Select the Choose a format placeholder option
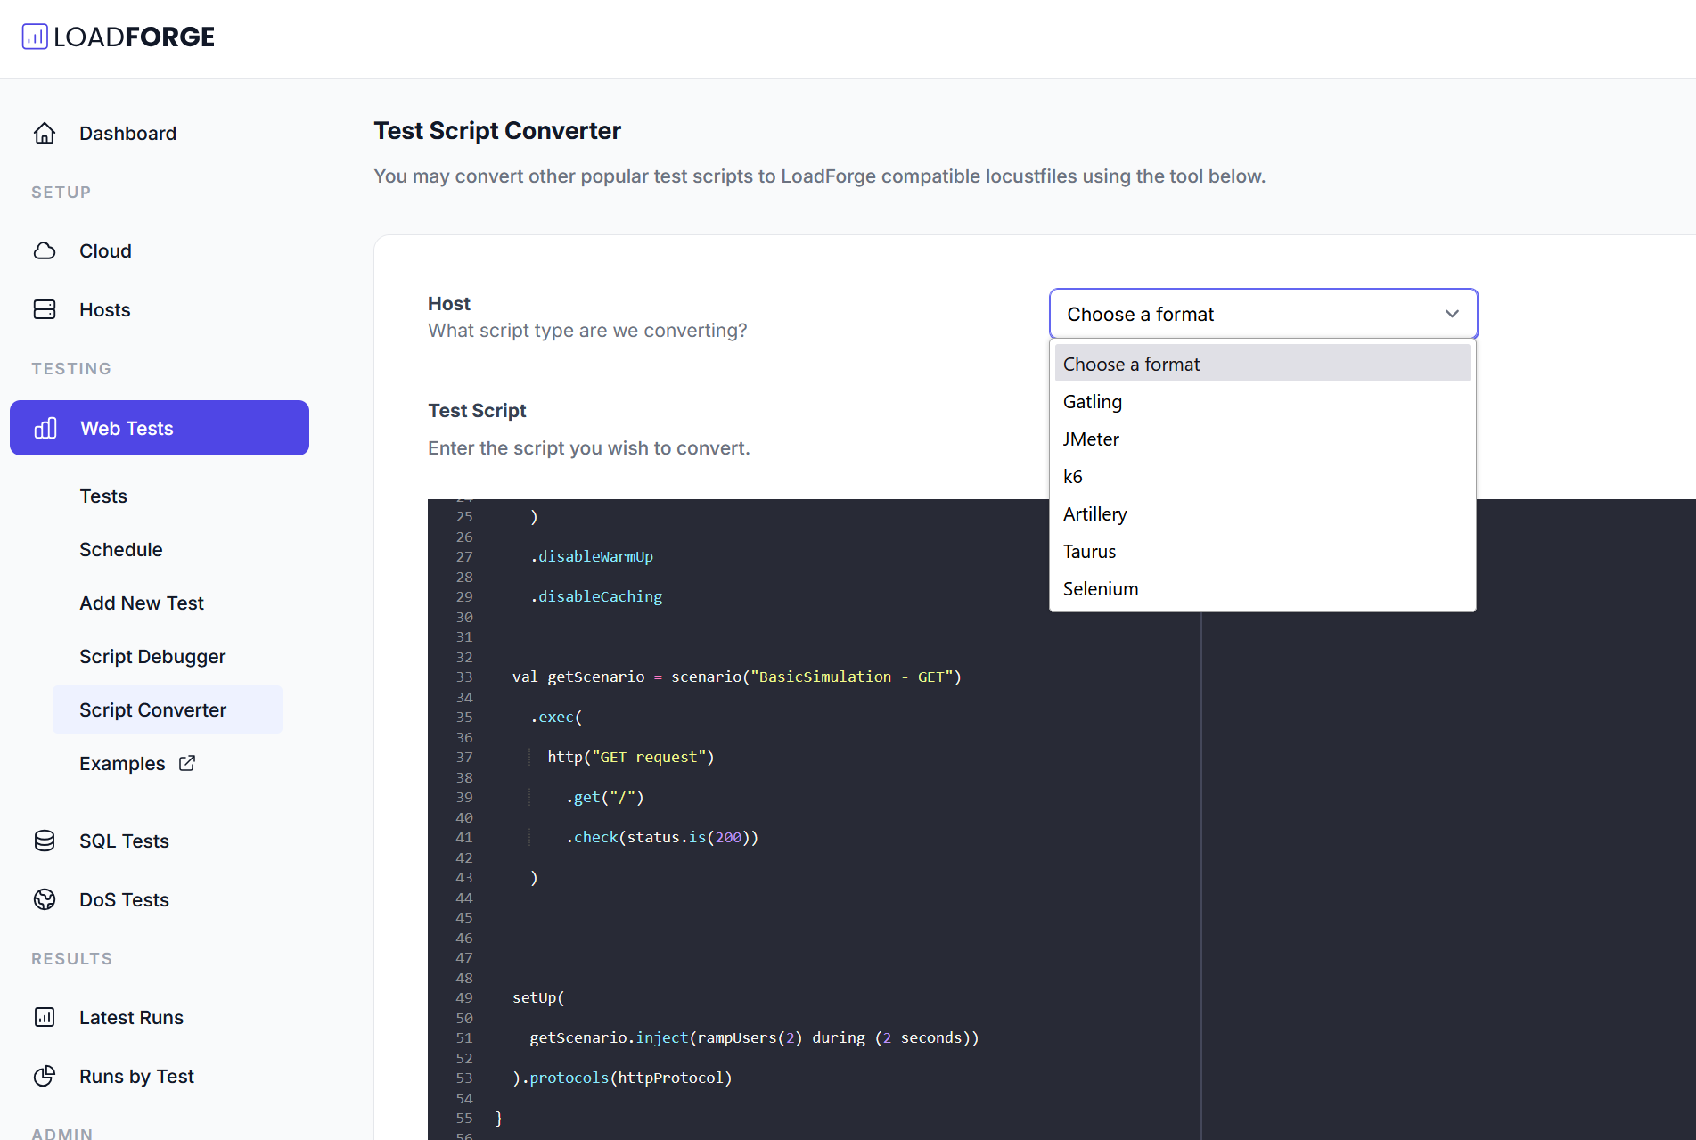This screenshot has height=1140, width=1696. pos(1262,364)
